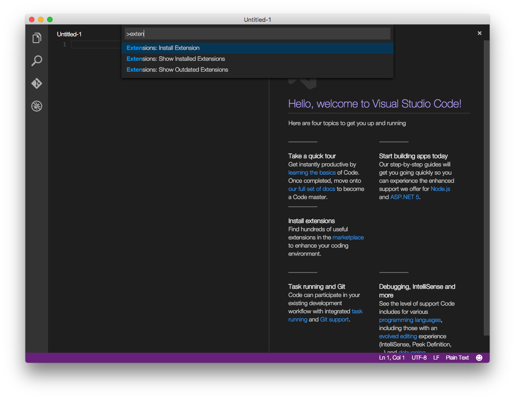Open the marketplace link
This screenshot has height=399, width=515.
coord(348,238)
